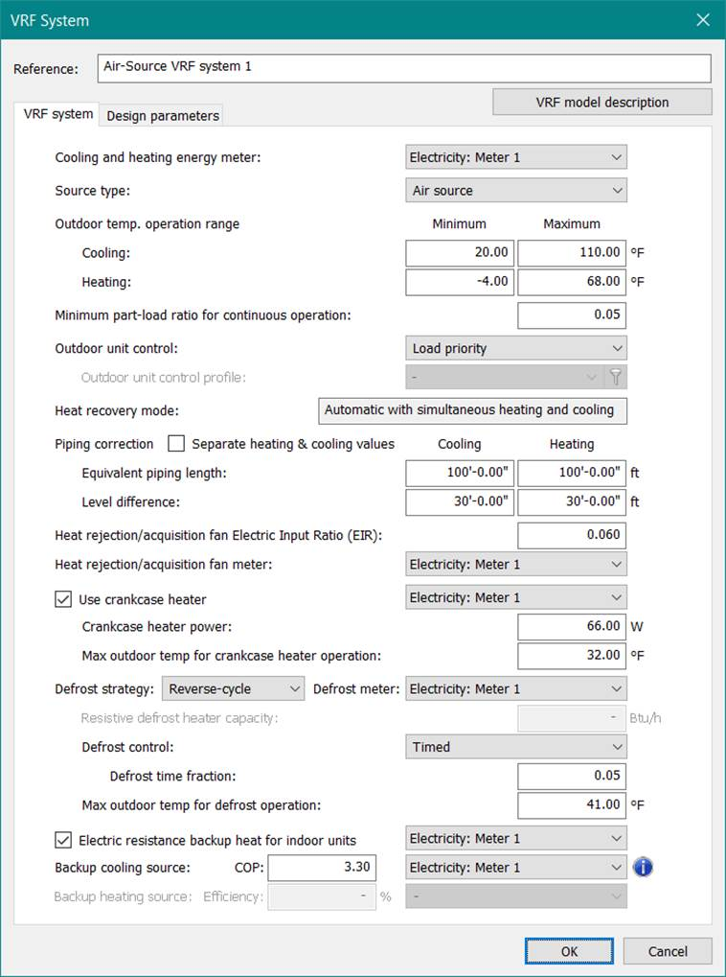Click Cancel to discard changes
Viewport: 726px width, 977px height.
pyautogui.click(x=668, y=951)
